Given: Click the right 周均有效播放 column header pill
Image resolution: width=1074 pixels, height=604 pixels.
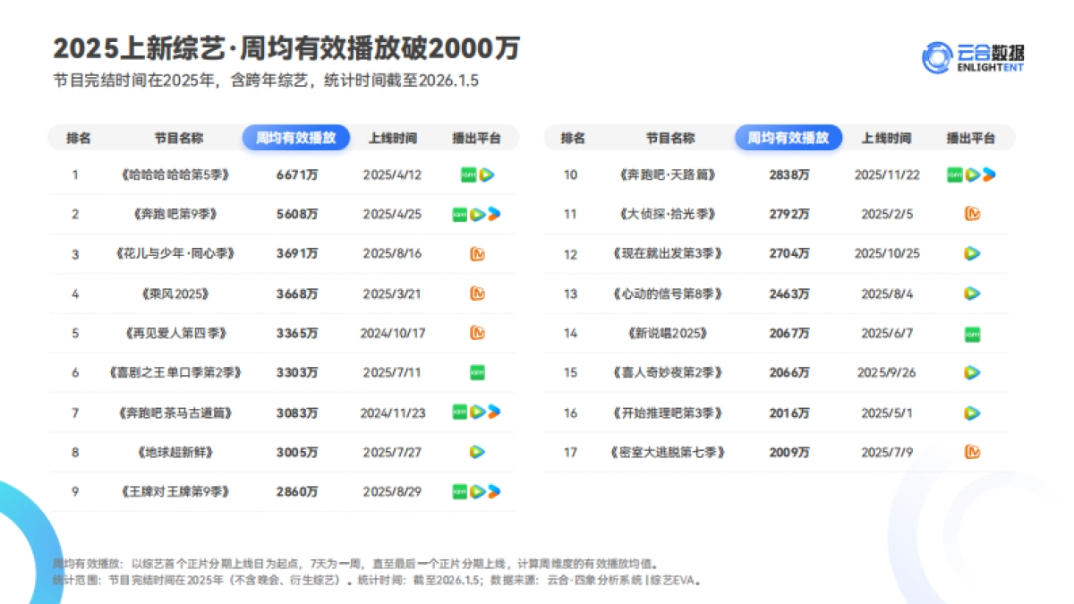Looking at the screenshot, I should [788, 138].
